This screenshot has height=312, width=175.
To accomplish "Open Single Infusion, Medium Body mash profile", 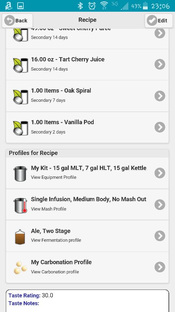I will point(87,204).
